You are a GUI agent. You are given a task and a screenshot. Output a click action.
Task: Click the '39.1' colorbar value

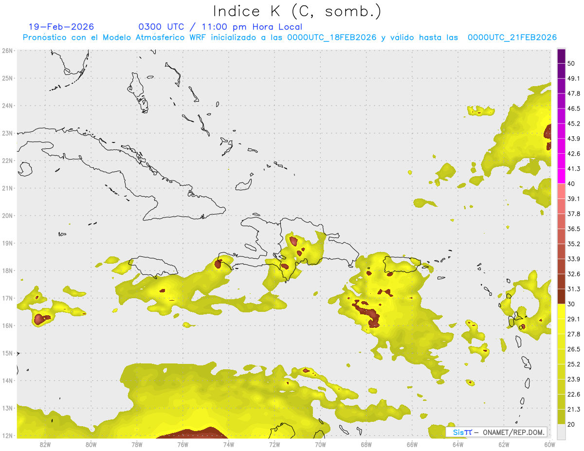tap(574, 198)
